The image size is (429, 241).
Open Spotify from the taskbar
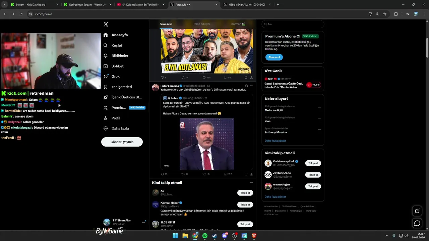click(x=205, y=236)
